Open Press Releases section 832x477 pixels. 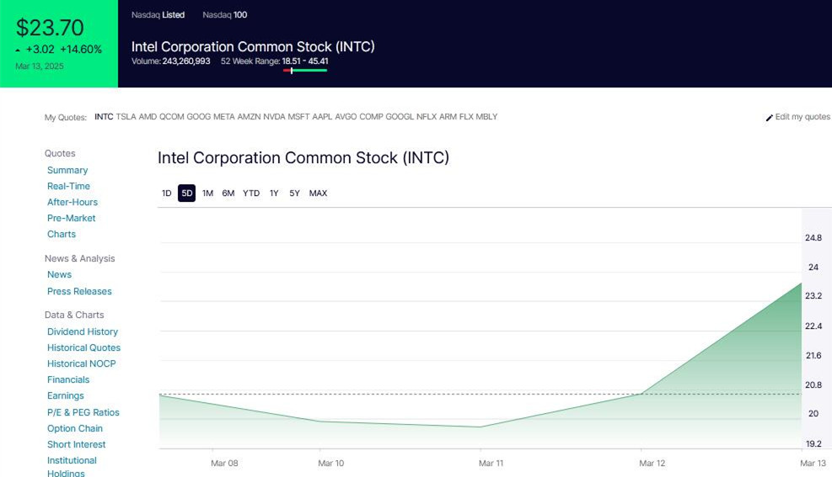(x=79, y=291)
